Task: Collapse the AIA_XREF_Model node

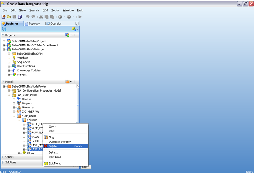Action: point(9,95)
